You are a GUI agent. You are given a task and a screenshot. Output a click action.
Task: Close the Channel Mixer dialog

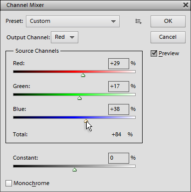pyautogui.click(x=186, y=5)
